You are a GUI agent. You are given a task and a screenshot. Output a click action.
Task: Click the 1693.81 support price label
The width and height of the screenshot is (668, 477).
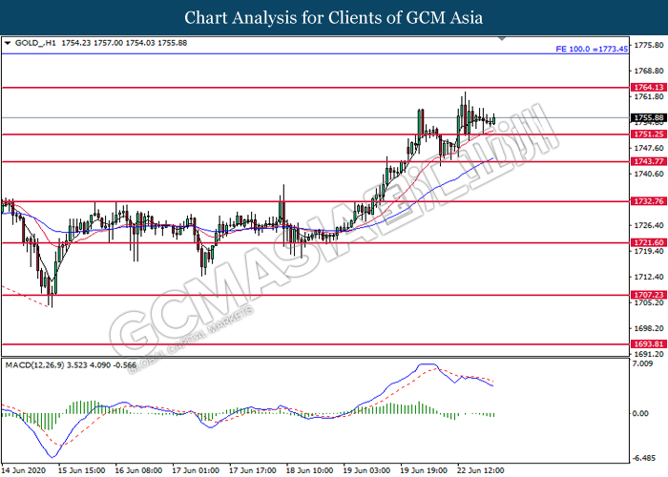click(x=648, y=344)
